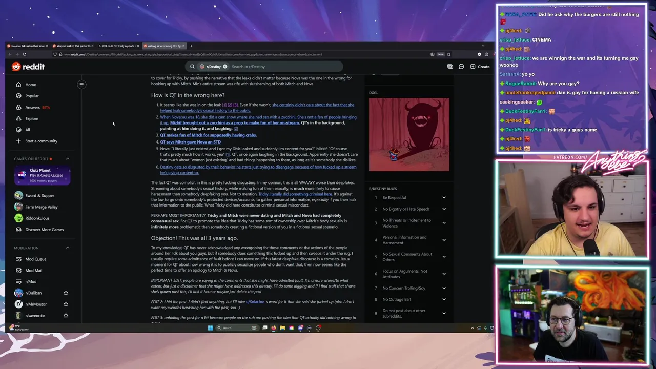Click the Popular arrow icon in sidebar
Viewport: 656px width, 369px height.
pyautogui.click(x=18, y=96)
